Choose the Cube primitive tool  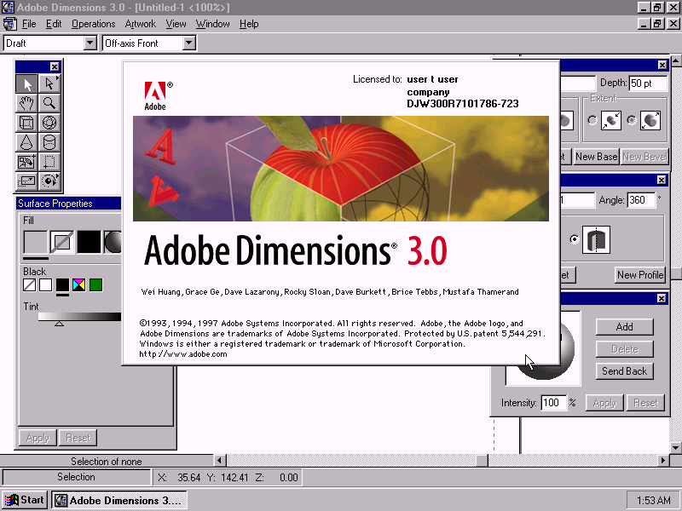(26, 123)
